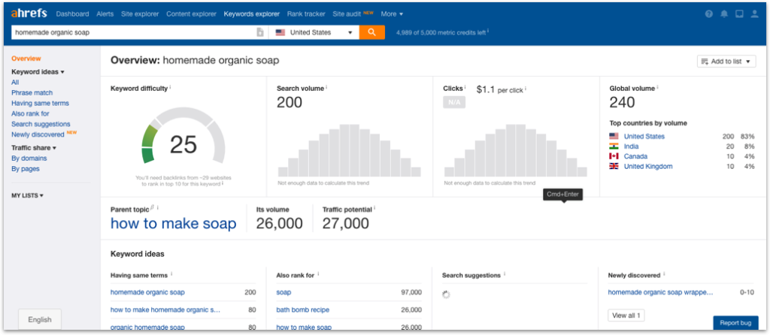Click the info icon after metric credits left
770x335 pixels.
click(488, 32)
